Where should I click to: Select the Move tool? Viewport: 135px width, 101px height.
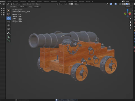[x=8, y=18]
